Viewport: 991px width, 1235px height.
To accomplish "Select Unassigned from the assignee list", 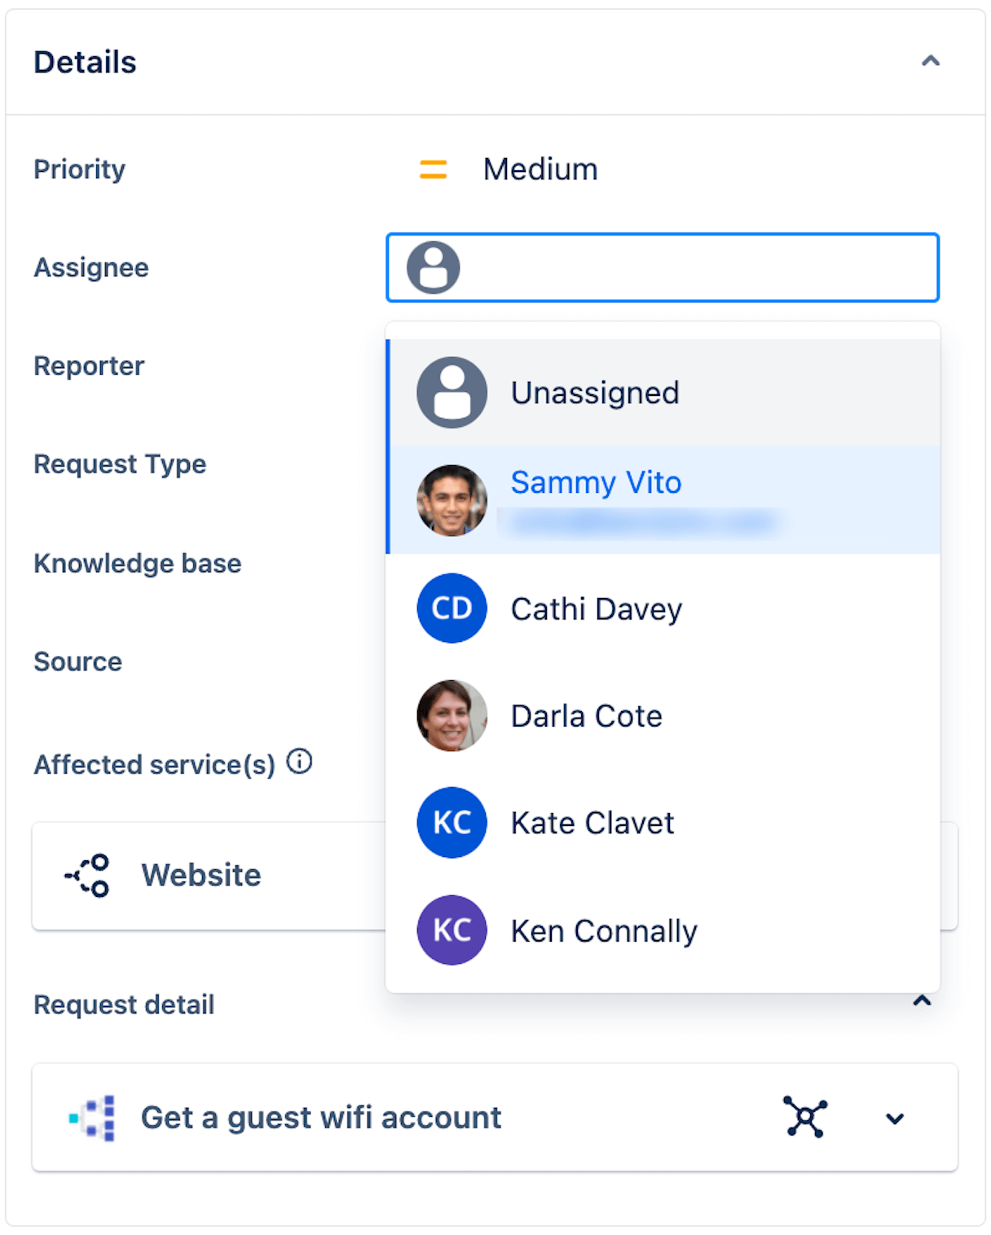I will [x=596, y=392].
